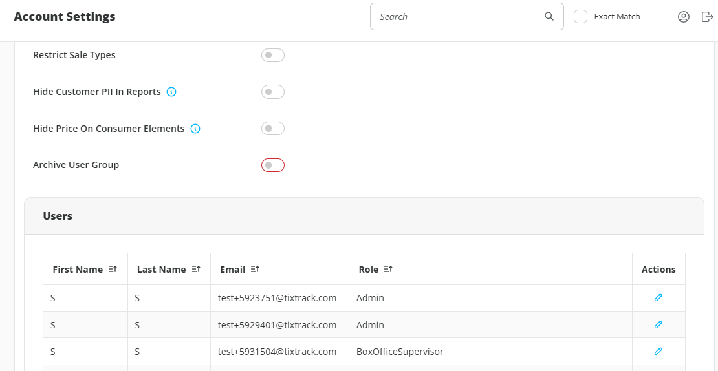Image resolution: width=718 pixels, height=371 pixels.
Task: Click the search magnifier icon
Action: tap(549, 16)
